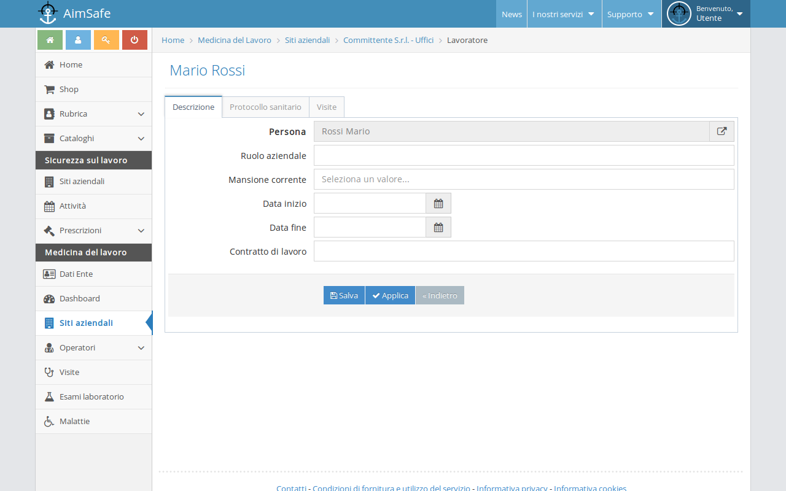Click the stethoscope icon beside Visite

(49, 372)
